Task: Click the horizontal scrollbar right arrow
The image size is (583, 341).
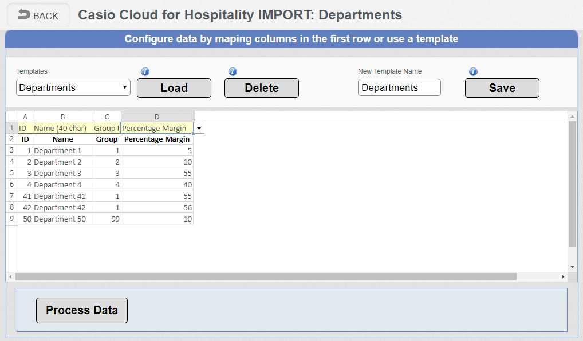Action: click(563, 277)
